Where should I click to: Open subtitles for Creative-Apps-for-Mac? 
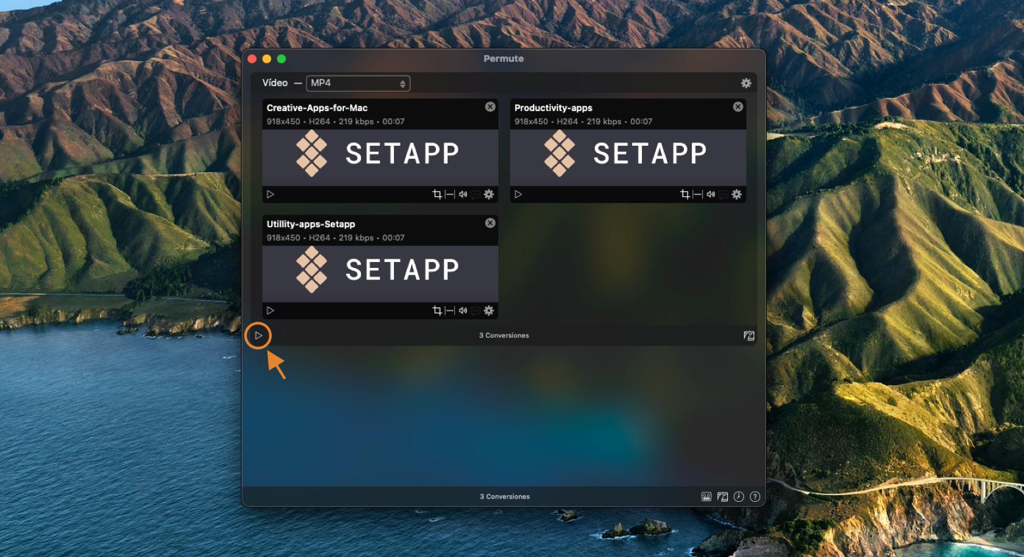(x=476, y=195)
